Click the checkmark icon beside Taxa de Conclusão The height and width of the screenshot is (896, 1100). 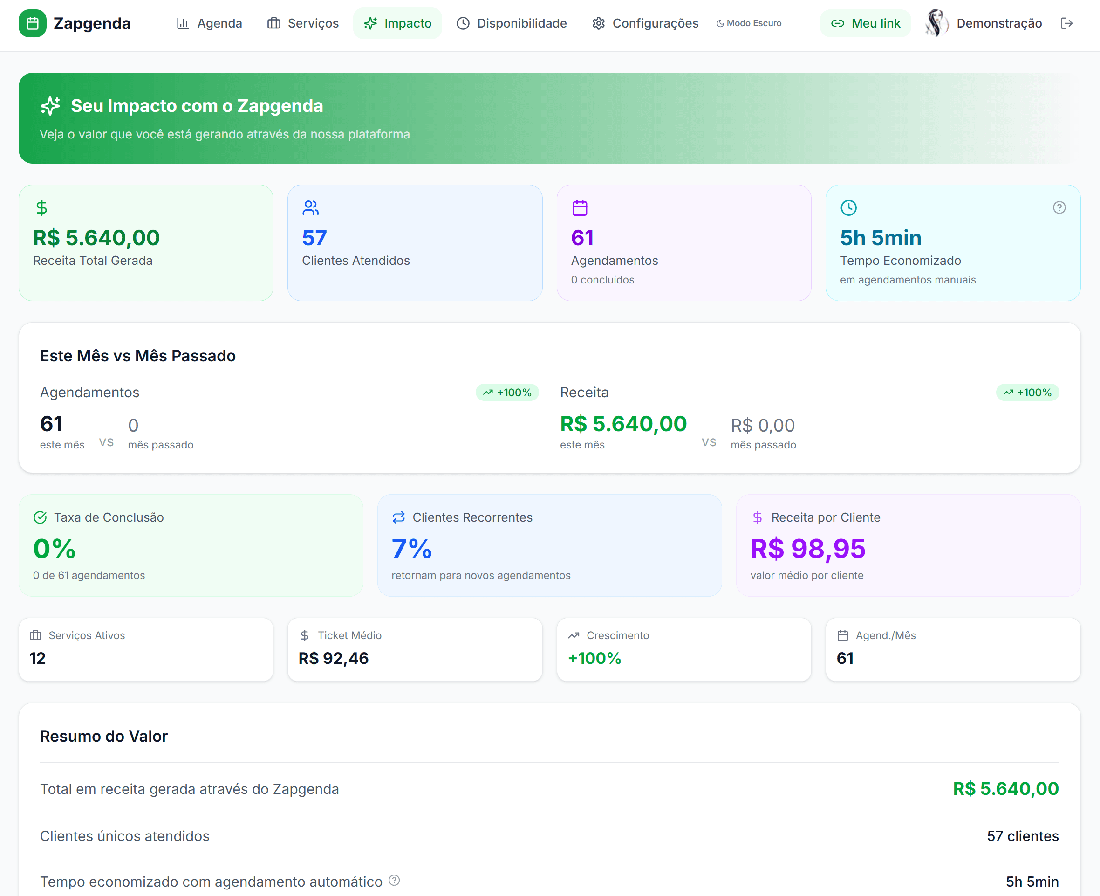coord(41,517)
